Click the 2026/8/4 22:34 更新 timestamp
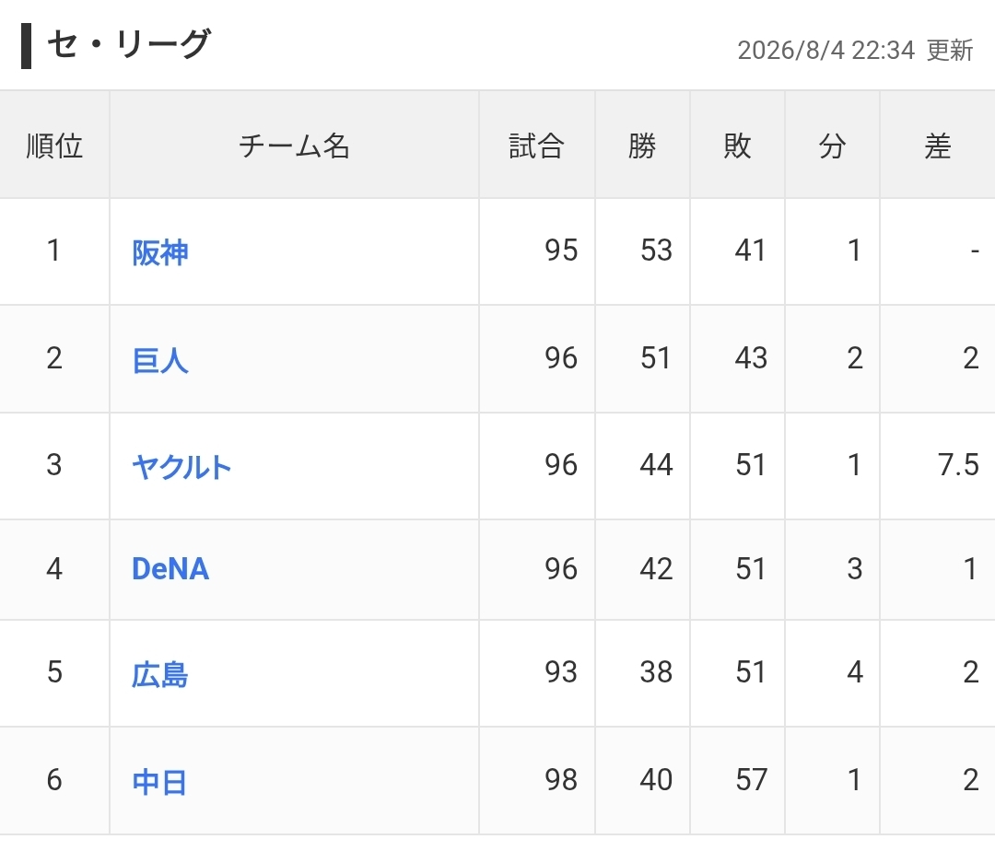 pyautogui.click(x=855, y=50)
